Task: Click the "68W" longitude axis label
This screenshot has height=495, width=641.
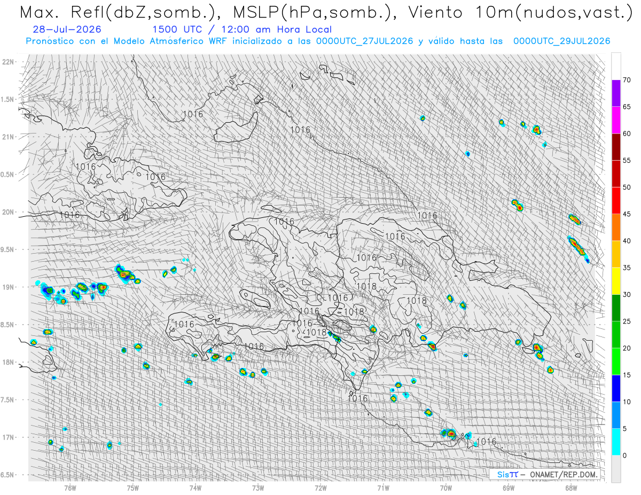Action: (x=571, y=488)
